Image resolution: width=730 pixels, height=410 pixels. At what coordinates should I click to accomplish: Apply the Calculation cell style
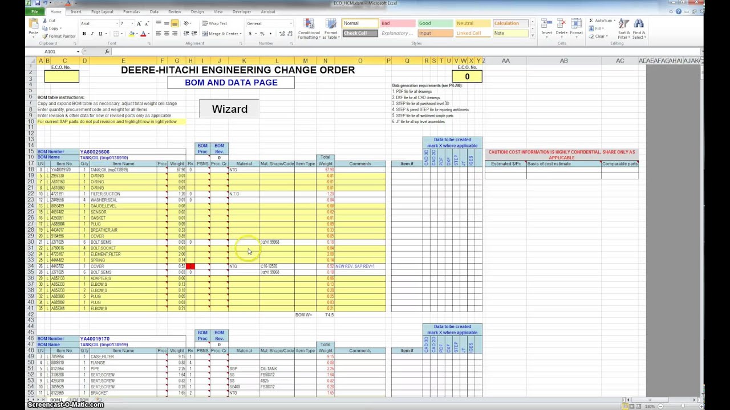pyautogui.click(x=510, y=23)
